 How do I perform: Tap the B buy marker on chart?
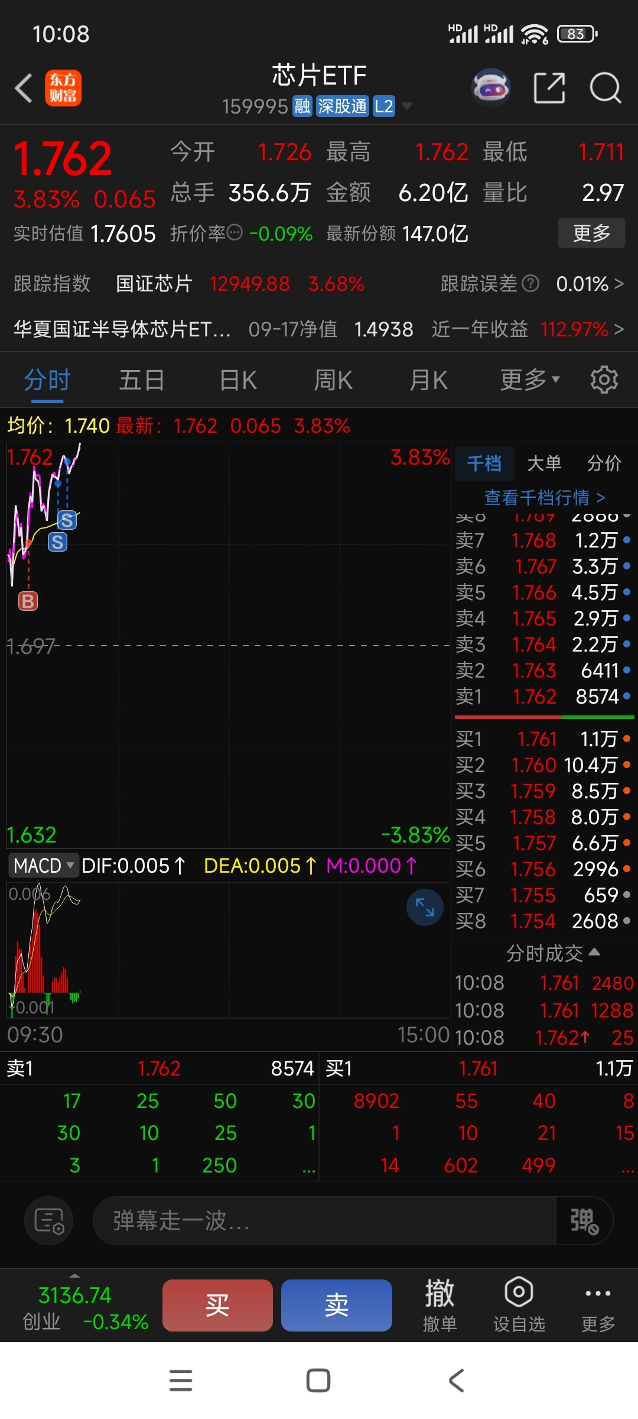click(28, 601)
